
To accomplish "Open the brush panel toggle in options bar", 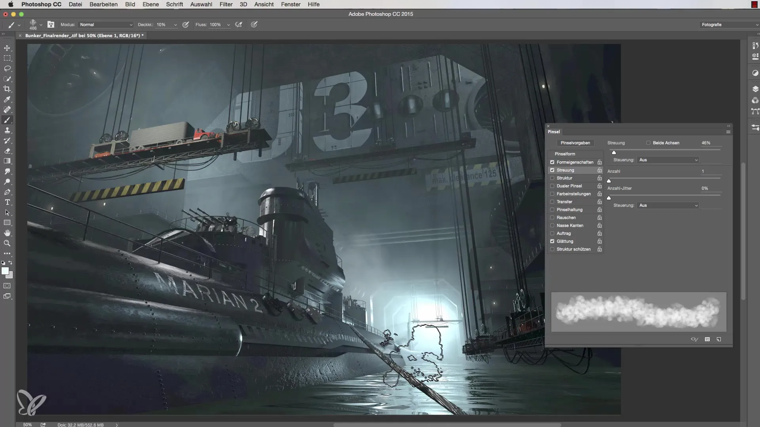I will coord(51,25).
